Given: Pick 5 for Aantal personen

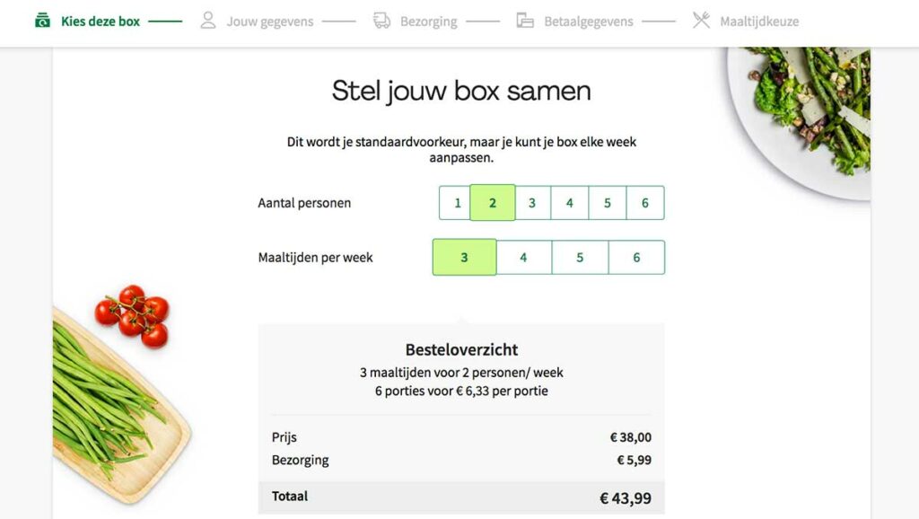Looking at the screenshot, I should [x=608, y=203].
